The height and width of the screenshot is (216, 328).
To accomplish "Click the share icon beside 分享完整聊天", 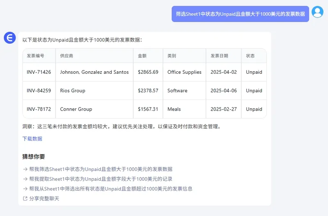I will tap(25, 198).
